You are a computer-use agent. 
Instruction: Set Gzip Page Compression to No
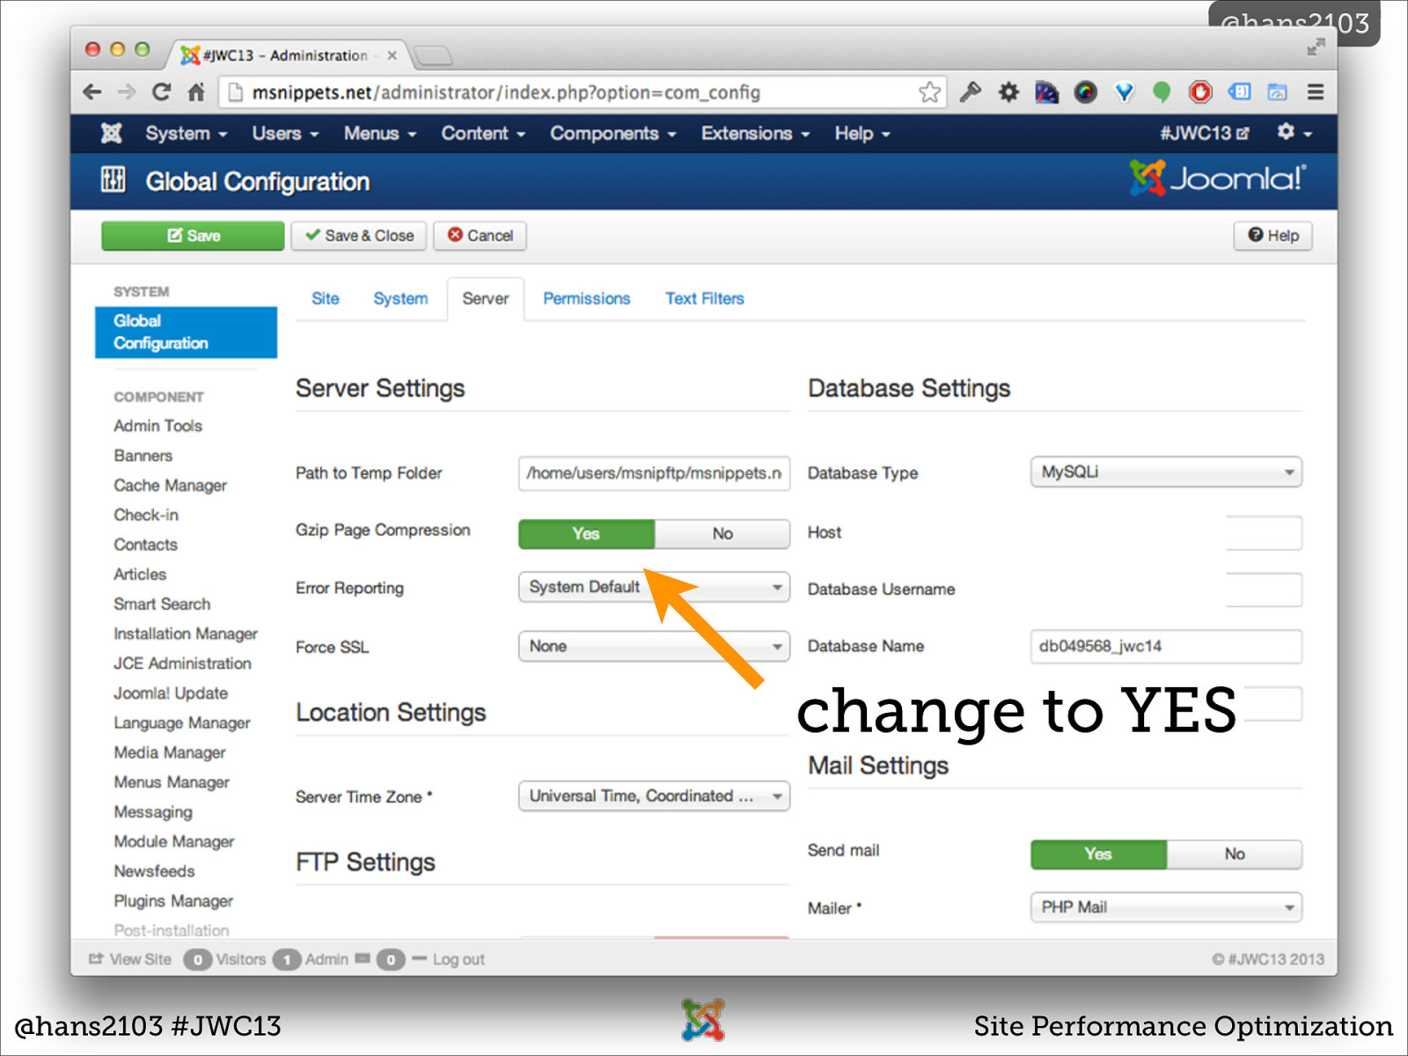[722, 533]
